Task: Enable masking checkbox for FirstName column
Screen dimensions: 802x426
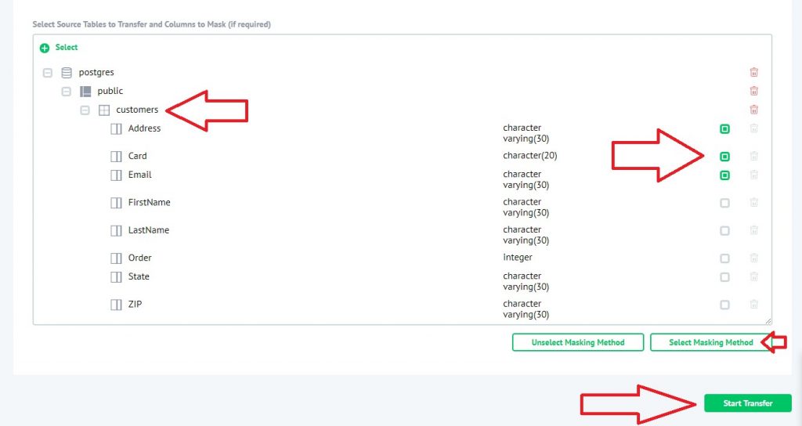Action: [x=724, y=203]
